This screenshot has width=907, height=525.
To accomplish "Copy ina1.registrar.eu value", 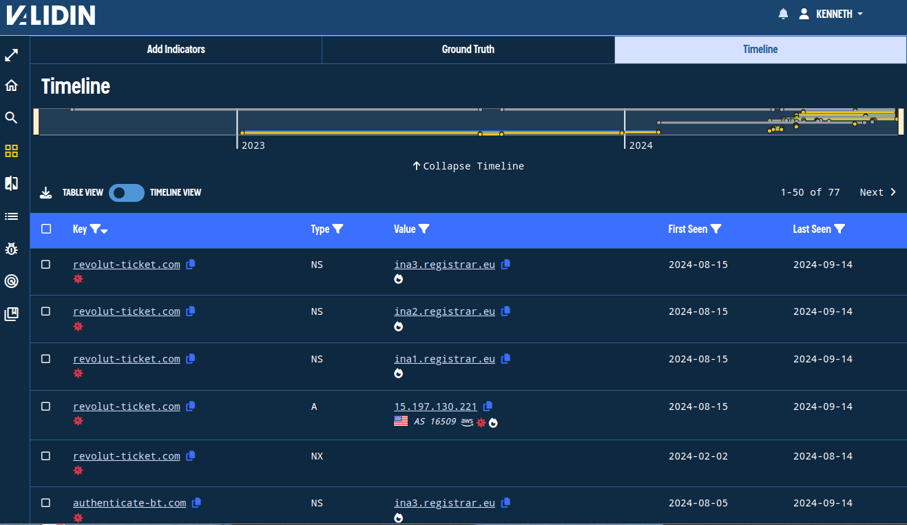I will click(505, 359).
